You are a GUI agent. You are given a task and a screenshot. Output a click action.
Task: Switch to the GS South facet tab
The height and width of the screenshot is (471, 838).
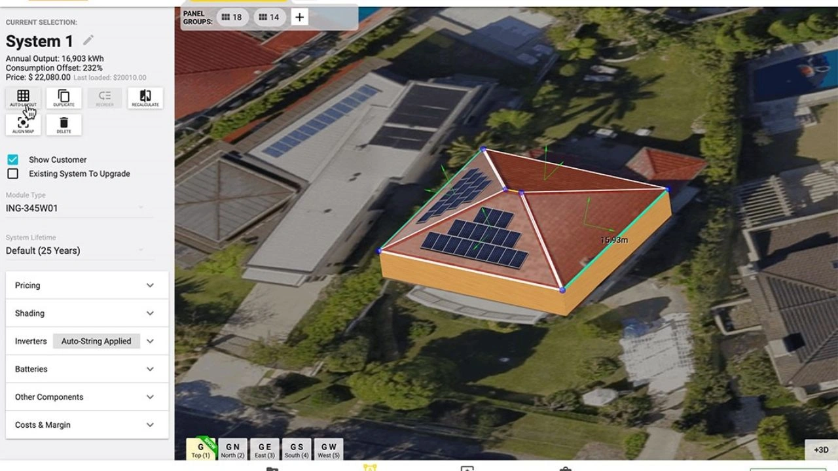(296, 449)
